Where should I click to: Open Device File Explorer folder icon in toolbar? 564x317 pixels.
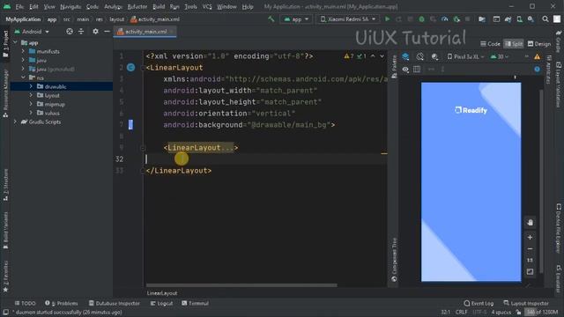pos(482,19)
